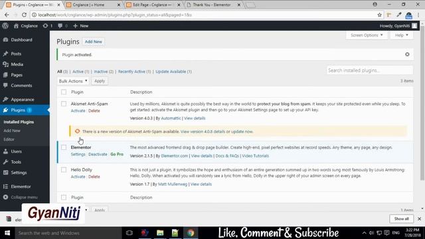Viewport: 425px width, 239px height.
Task: Select the Akismet Anti-Spam checkbox
Action: pos(64,104)
